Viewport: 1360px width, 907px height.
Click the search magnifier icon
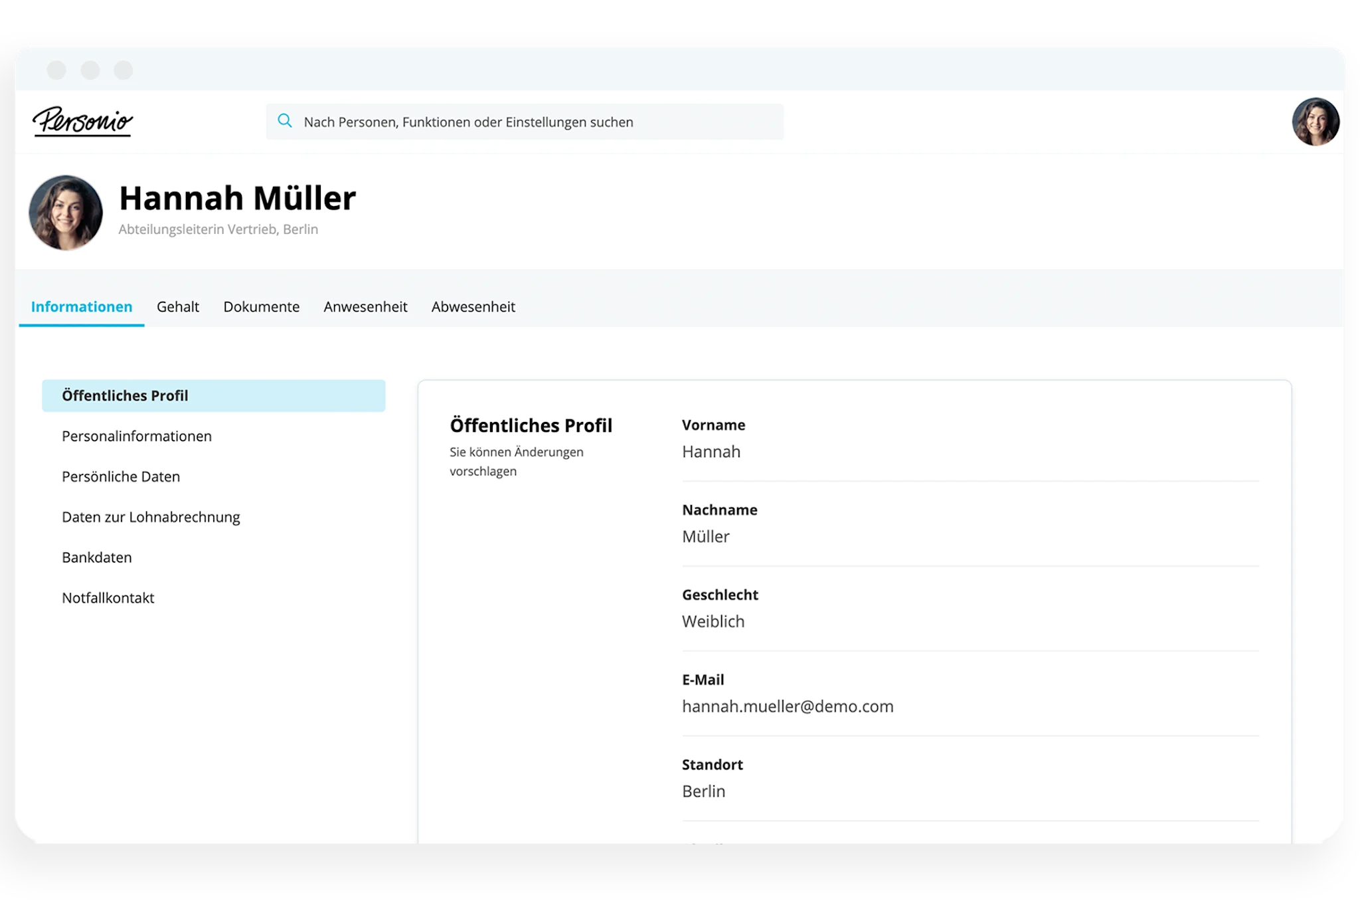tap(285, 121)
